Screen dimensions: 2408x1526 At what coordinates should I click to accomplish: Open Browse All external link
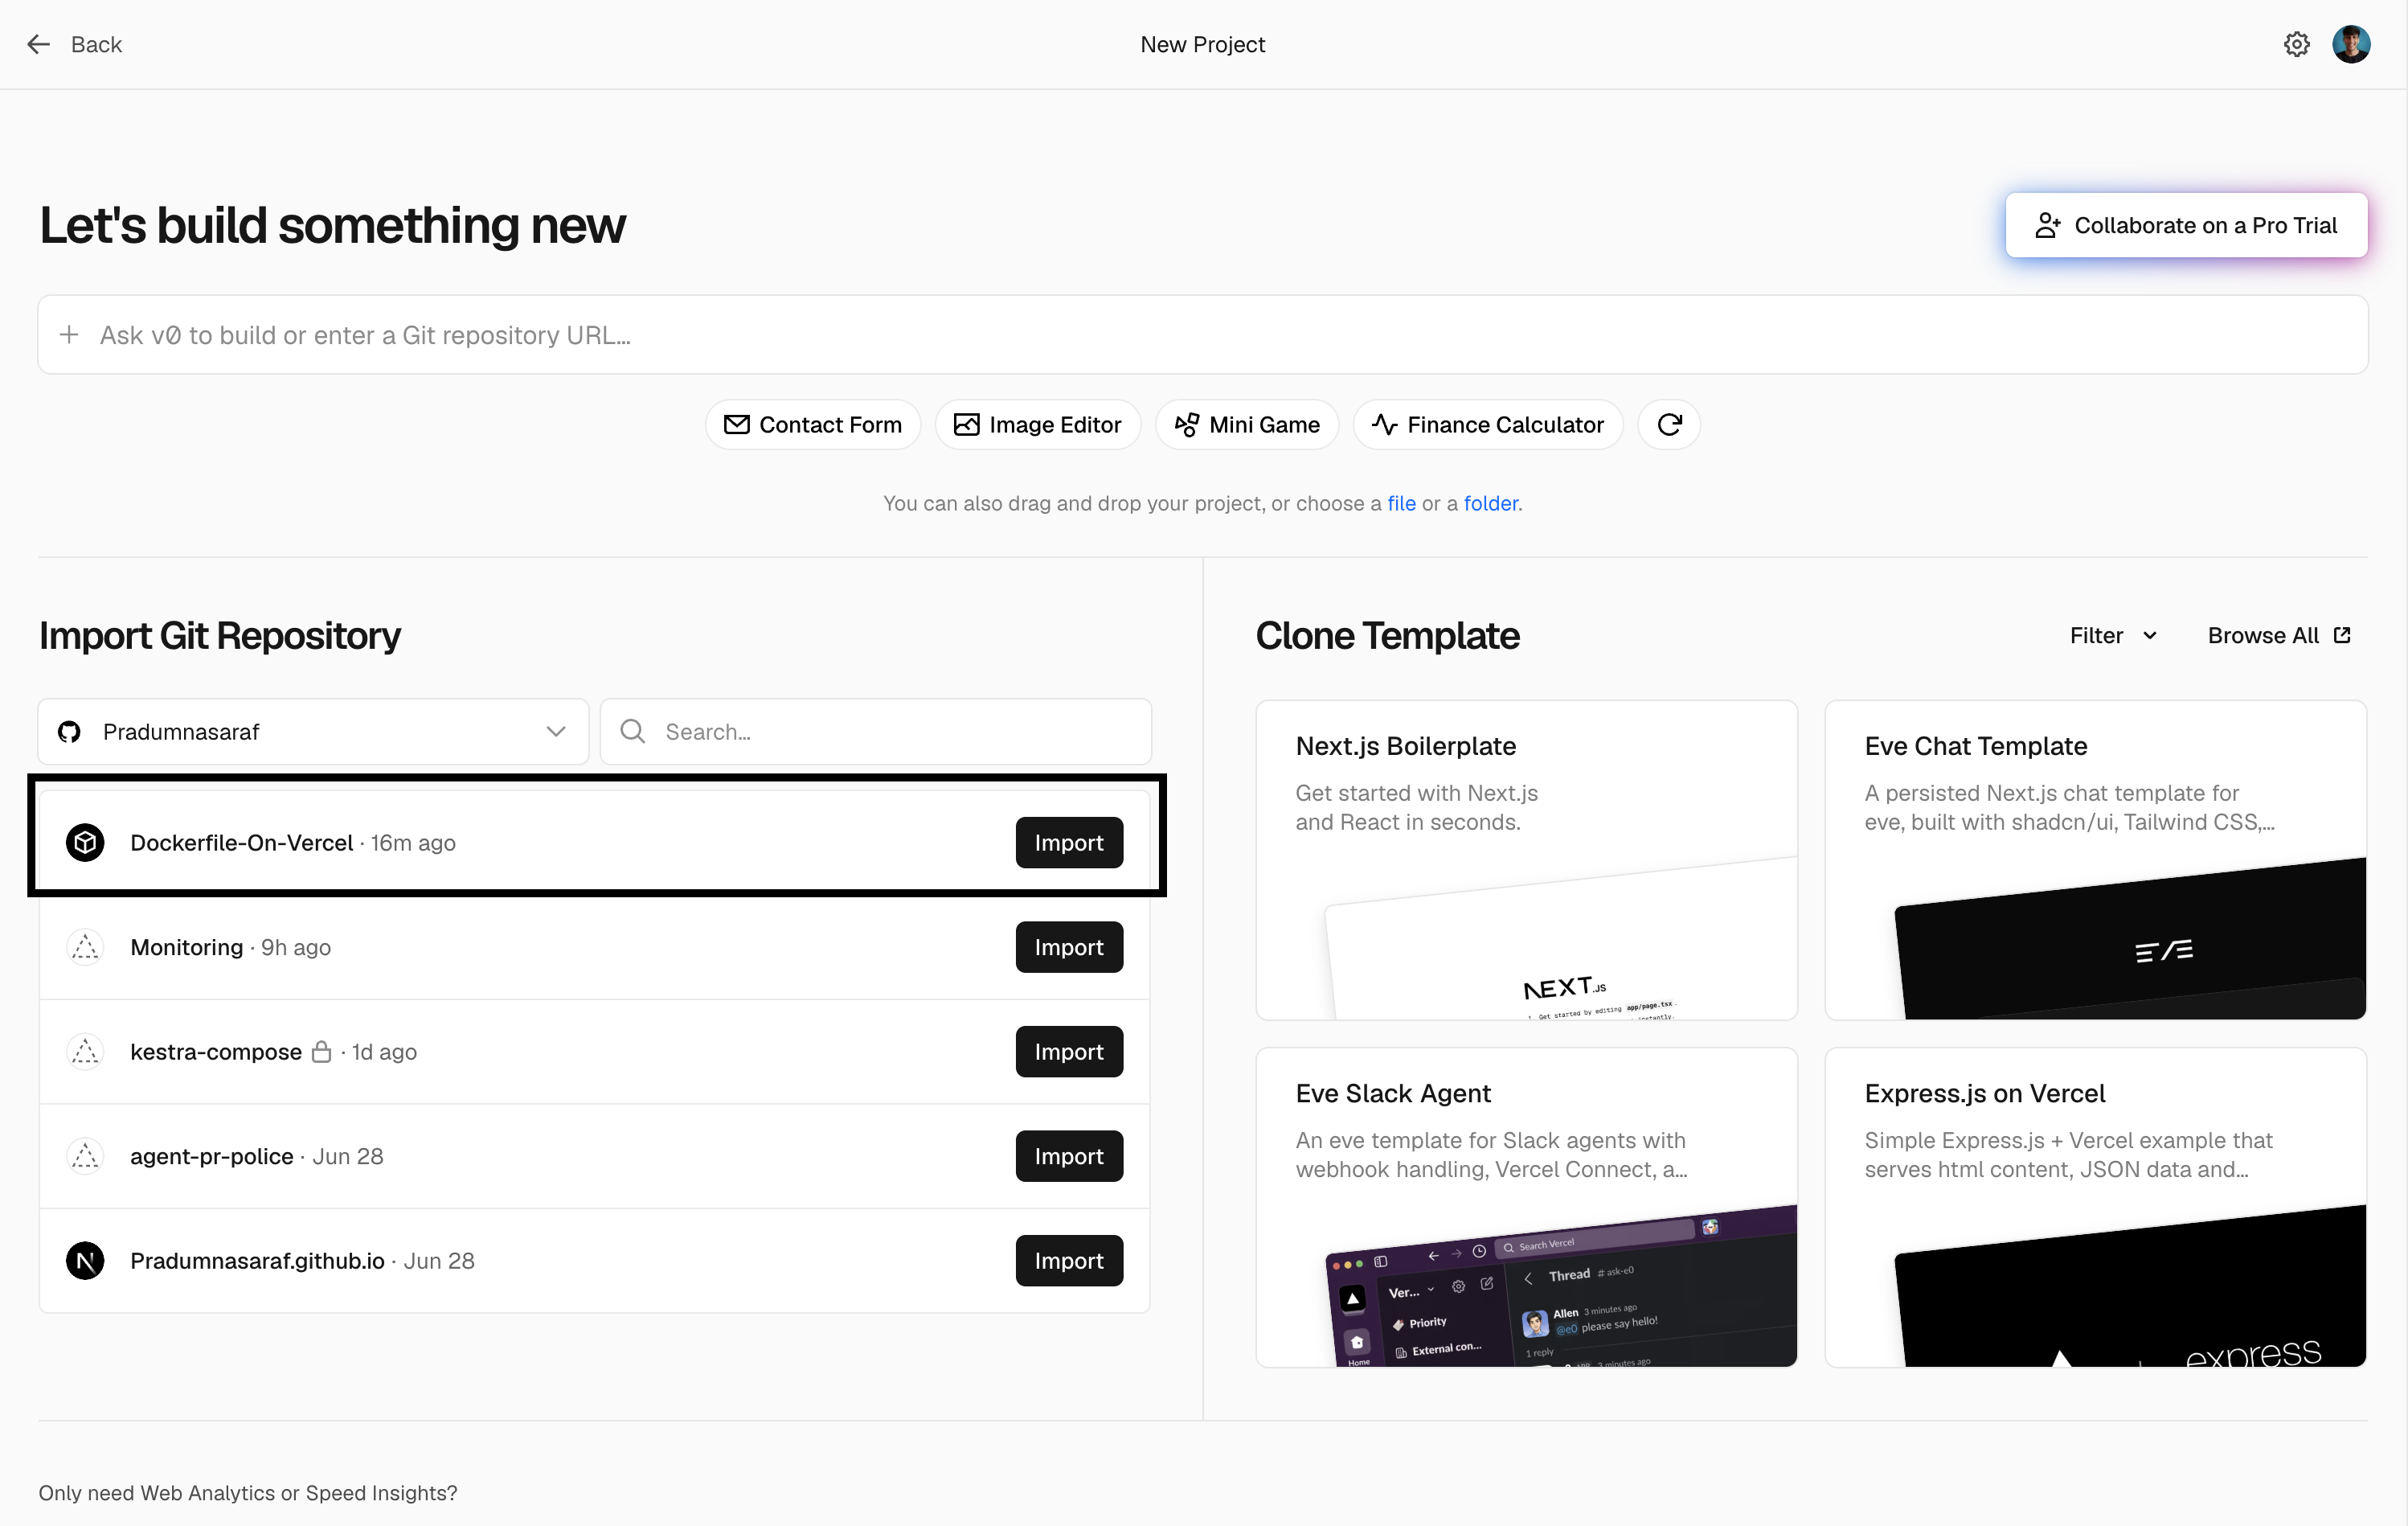(x=2279, y=635)
